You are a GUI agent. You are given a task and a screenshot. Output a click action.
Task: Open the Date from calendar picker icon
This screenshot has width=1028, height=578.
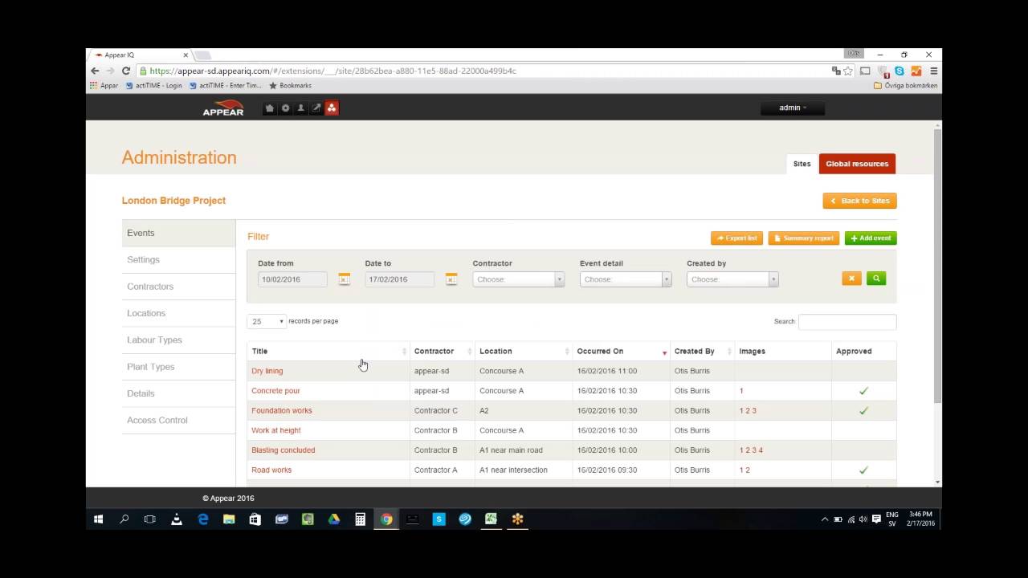pos(344,279)
